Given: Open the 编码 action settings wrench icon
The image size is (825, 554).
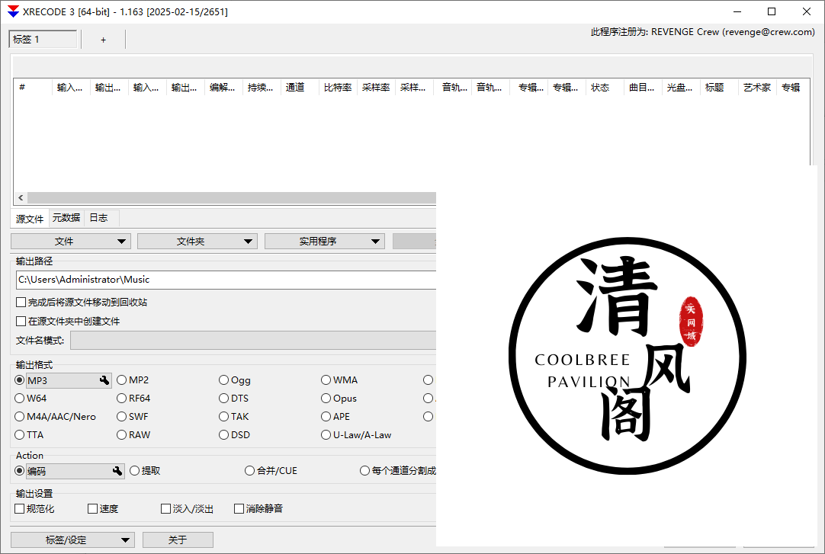Looking at the screenshot, I should pos(117,471).
